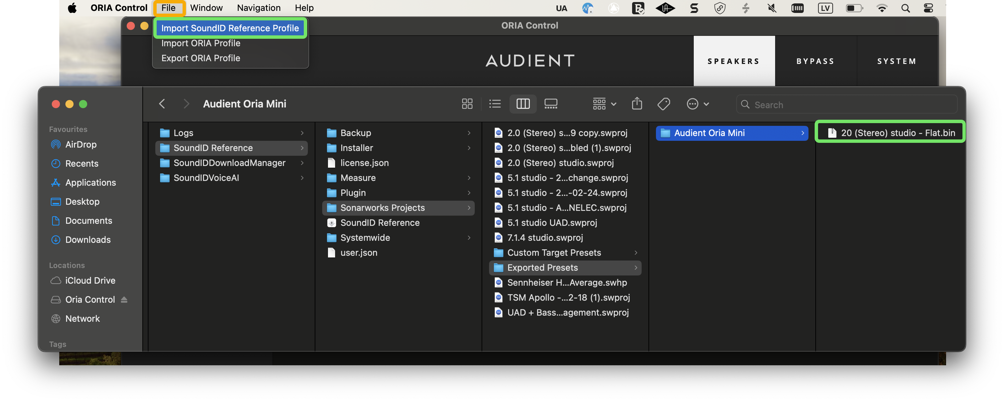Viewport: 1004px width, 402px height.
Task: Switch to the BYPASS tab
Action: 815,61
